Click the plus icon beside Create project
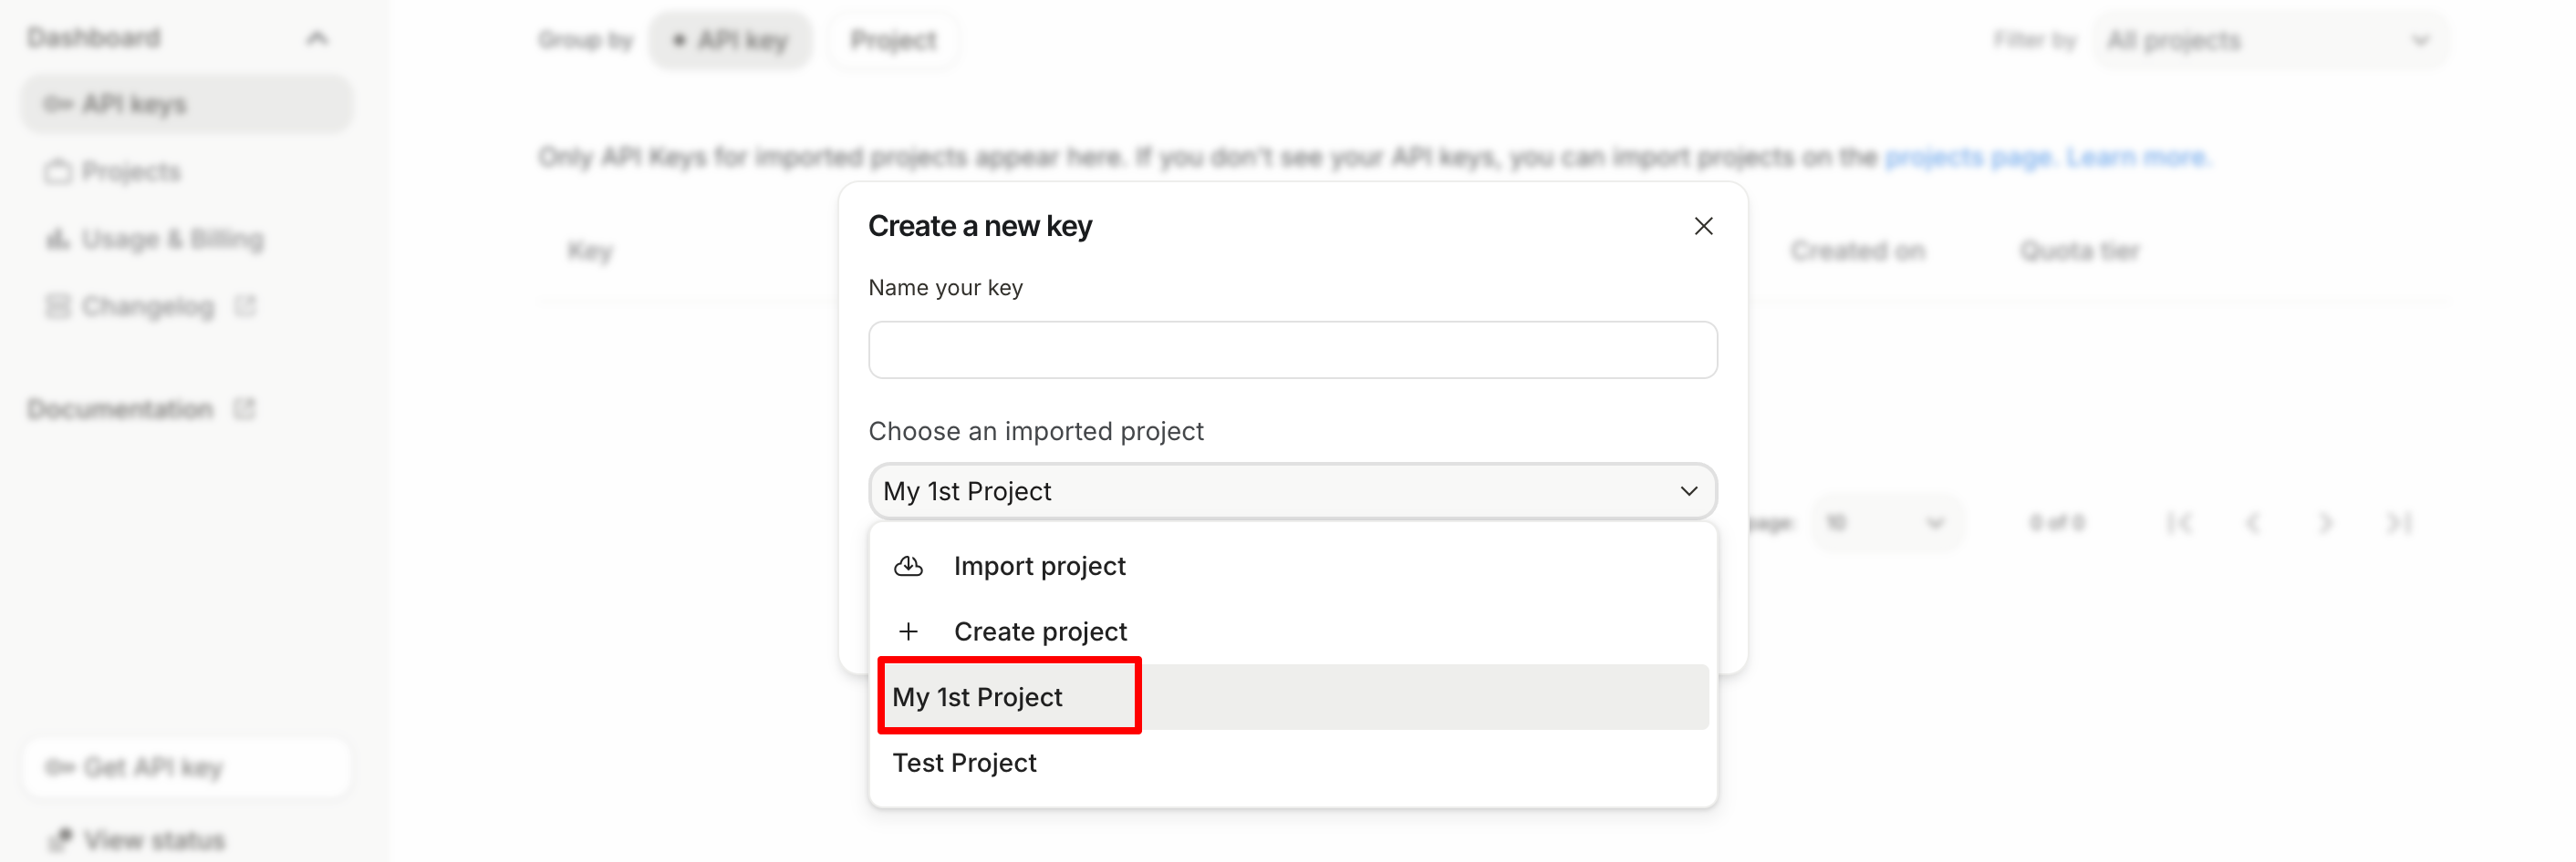Screen dimensions: 2576x862 908,631
